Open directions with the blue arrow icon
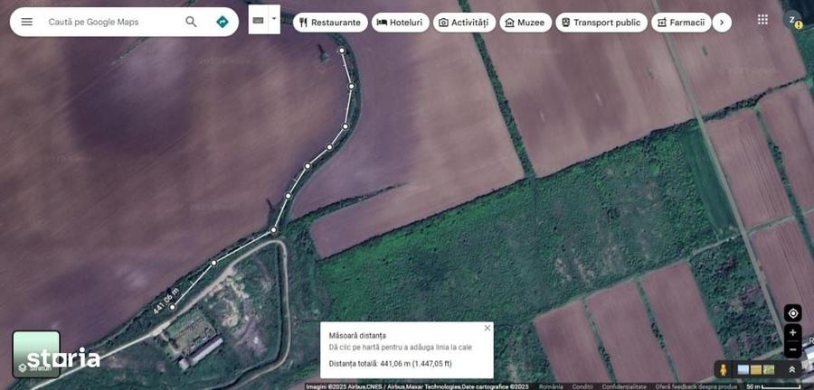This screenshot has height=390, width=814. click(222, 22)
